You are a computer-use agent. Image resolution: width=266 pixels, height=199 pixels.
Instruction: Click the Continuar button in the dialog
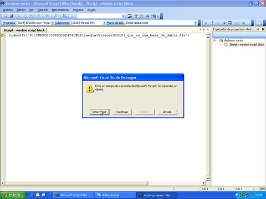point(122,112)
